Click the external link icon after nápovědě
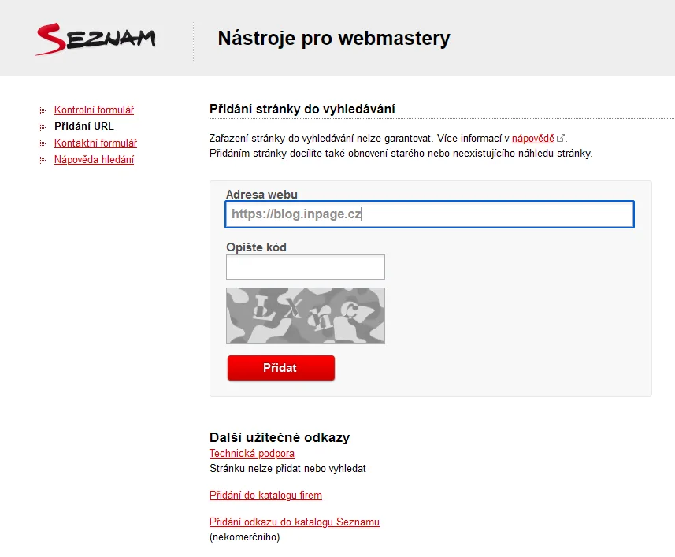 click(x=561, y=138)
